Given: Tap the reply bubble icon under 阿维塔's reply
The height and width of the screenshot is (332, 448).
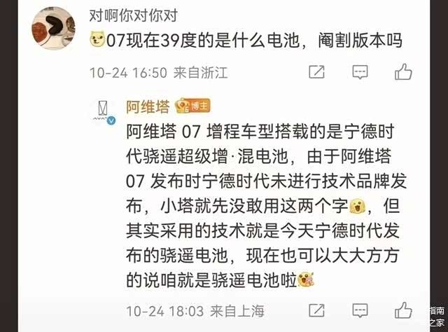Looking at the screenshot, I should tap(360, 310).
